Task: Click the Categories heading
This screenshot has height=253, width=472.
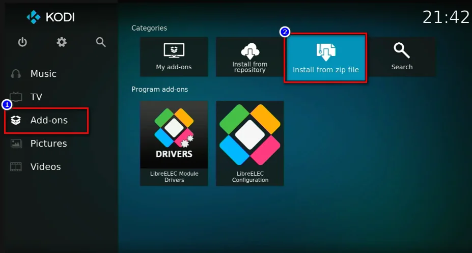Action: 149,28
